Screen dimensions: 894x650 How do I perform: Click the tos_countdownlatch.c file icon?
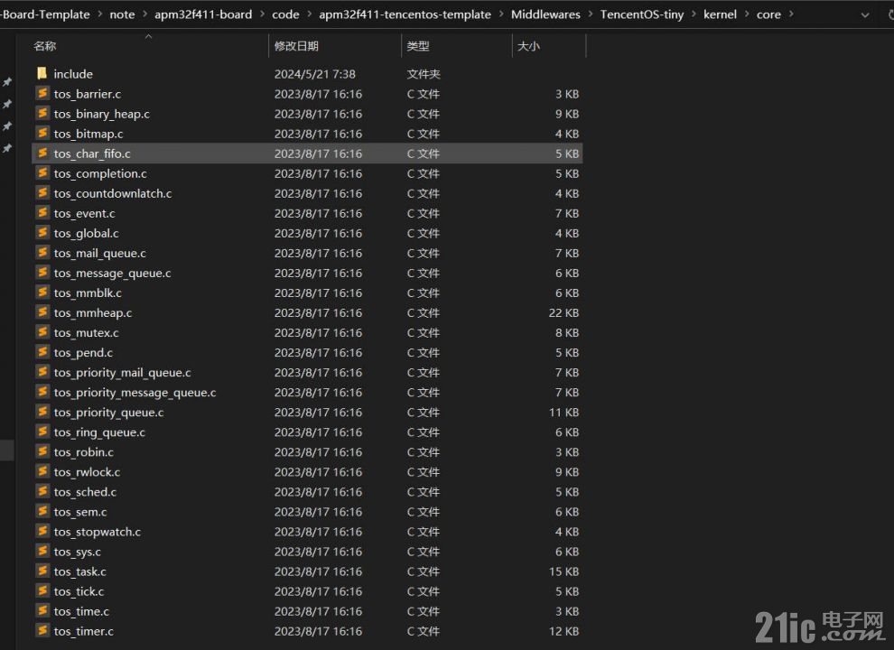[x=42, y=192]
